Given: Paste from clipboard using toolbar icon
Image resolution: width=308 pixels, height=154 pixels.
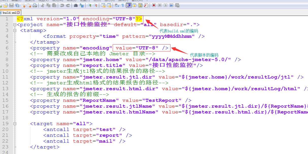Looking at the screenshot, I should [x=54, y=5].
